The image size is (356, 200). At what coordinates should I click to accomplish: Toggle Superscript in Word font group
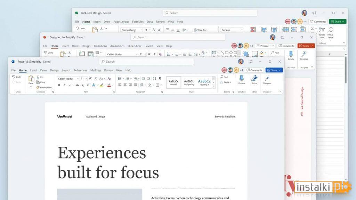point(88,85)
